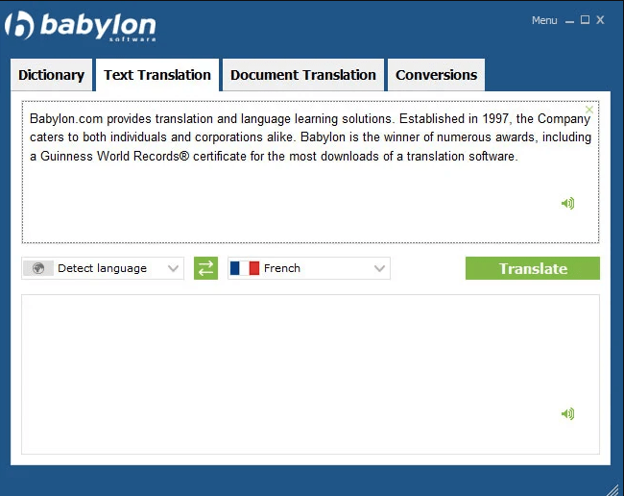Image resolution: width=624 pixels, height=496 pixels.
Task: Go to the Conversions tab
Action: tap(436, 75)
